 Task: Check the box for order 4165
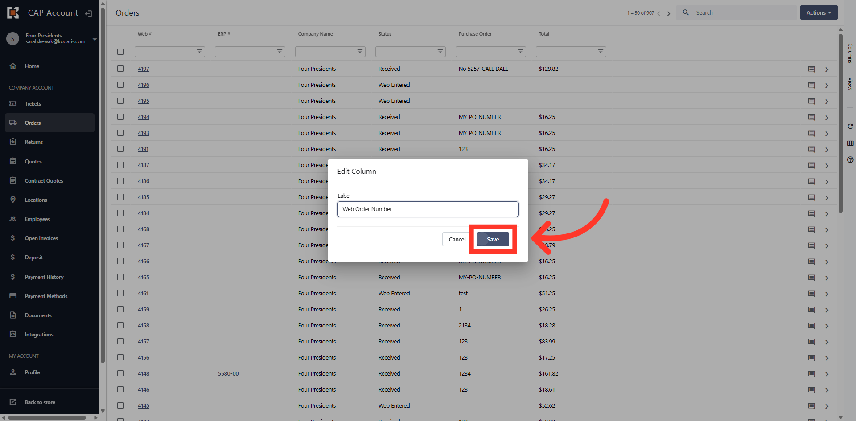click(120, 277)
